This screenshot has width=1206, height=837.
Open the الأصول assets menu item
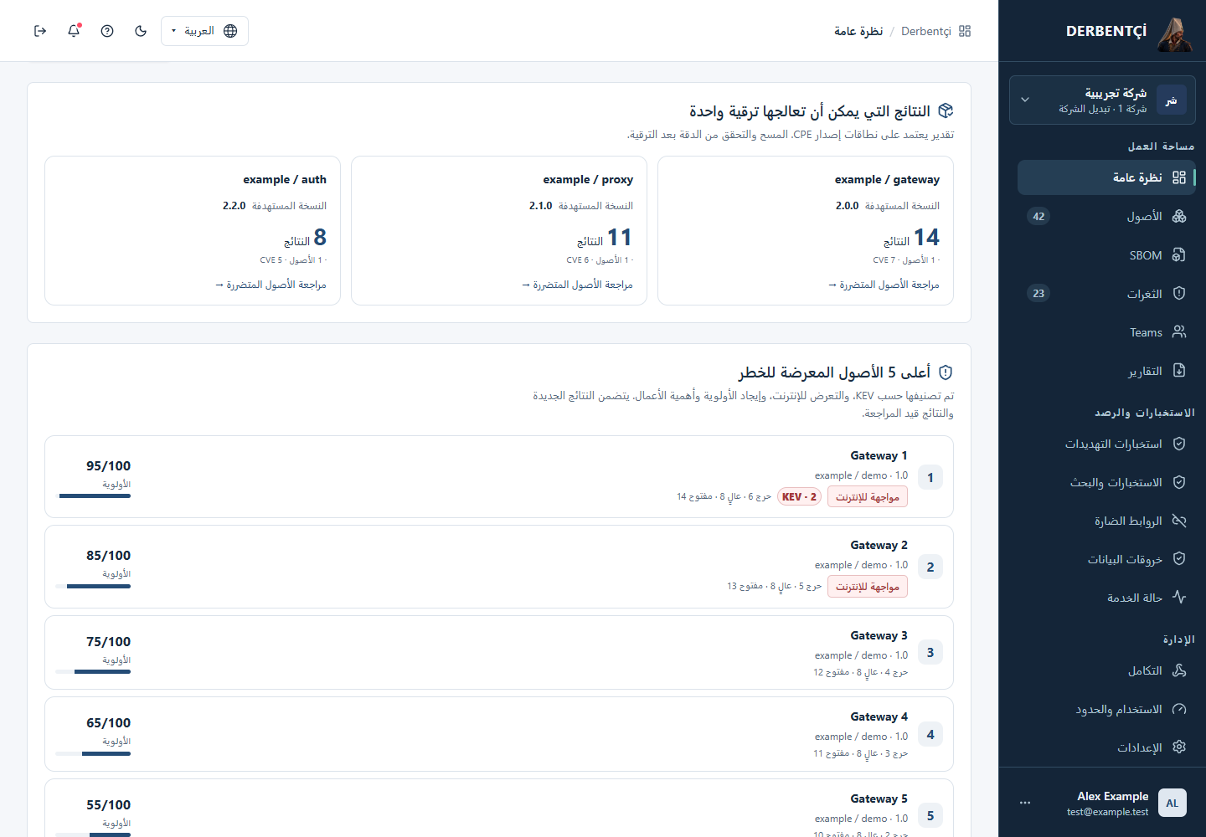point(1106,216)
